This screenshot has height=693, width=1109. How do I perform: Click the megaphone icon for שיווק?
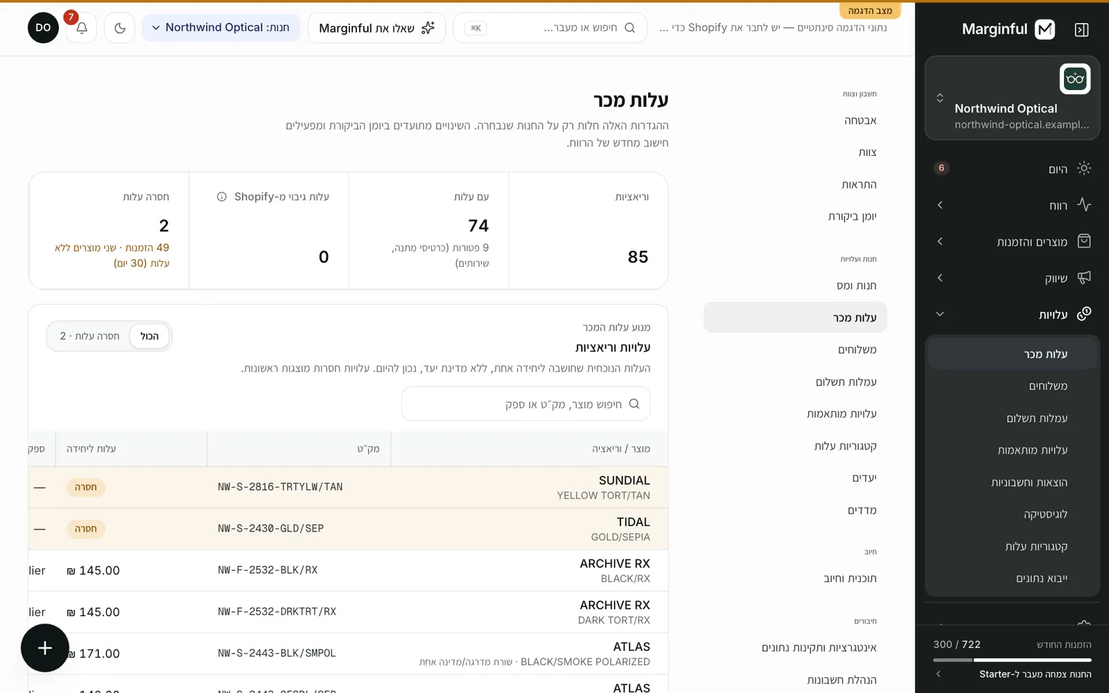pos(1084,278)
